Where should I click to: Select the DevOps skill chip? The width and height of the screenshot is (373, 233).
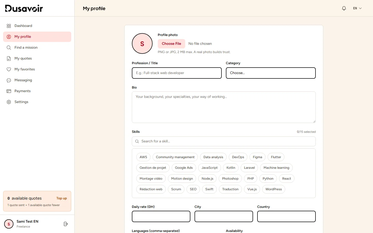(238, 157)
